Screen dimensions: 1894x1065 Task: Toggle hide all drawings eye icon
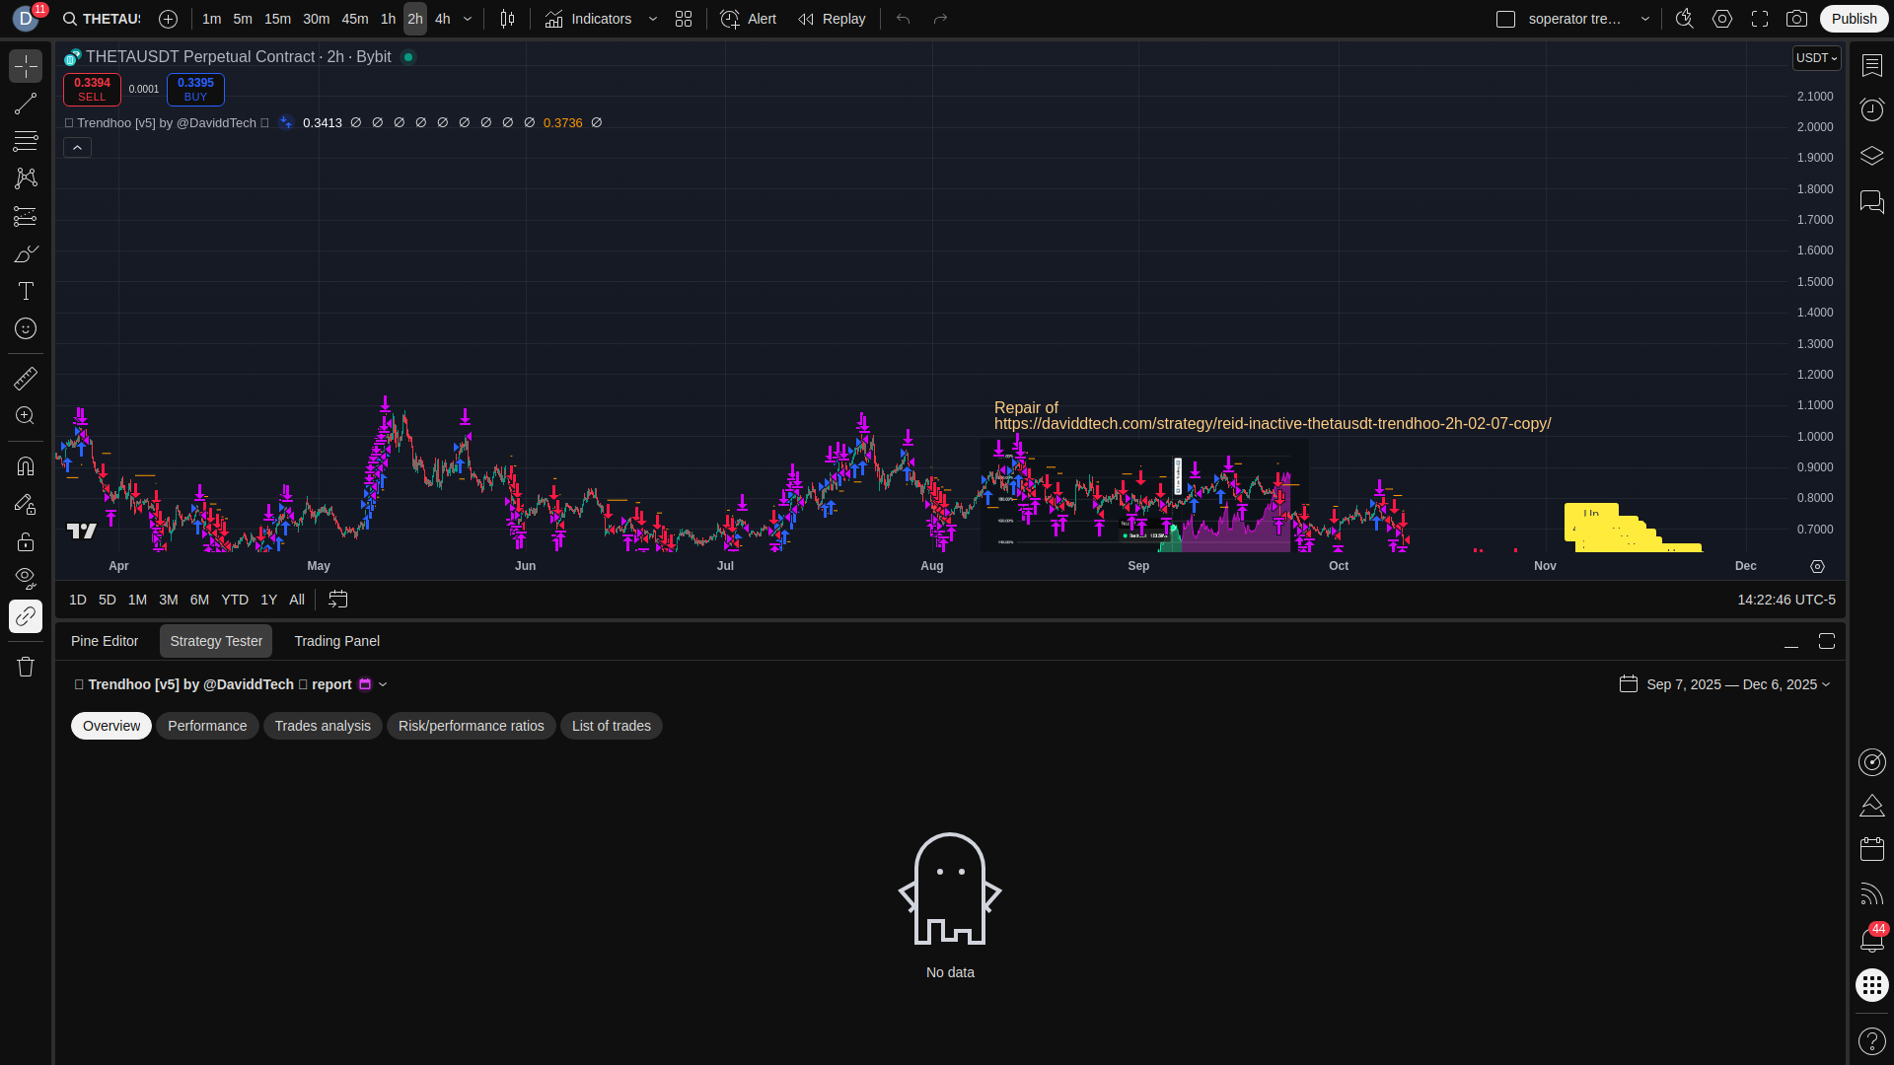tap(26, 578)
